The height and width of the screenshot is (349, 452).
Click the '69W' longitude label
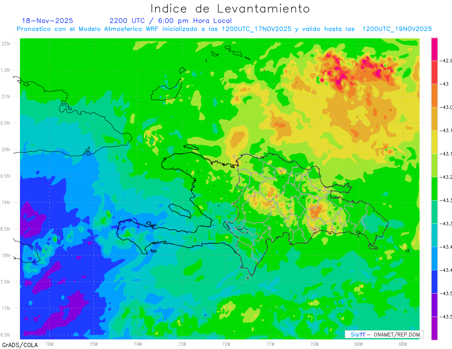359,344
